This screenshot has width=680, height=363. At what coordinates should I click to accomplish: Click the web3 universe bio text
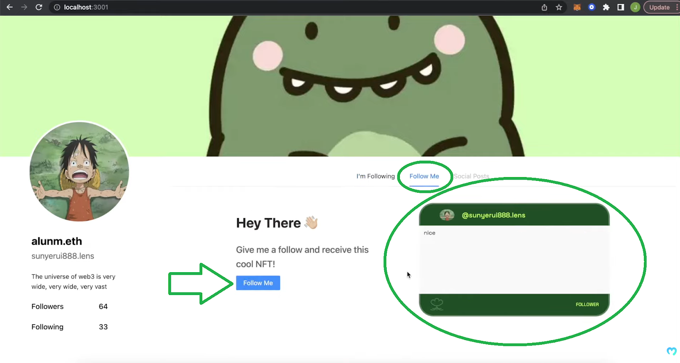[74, 281]
